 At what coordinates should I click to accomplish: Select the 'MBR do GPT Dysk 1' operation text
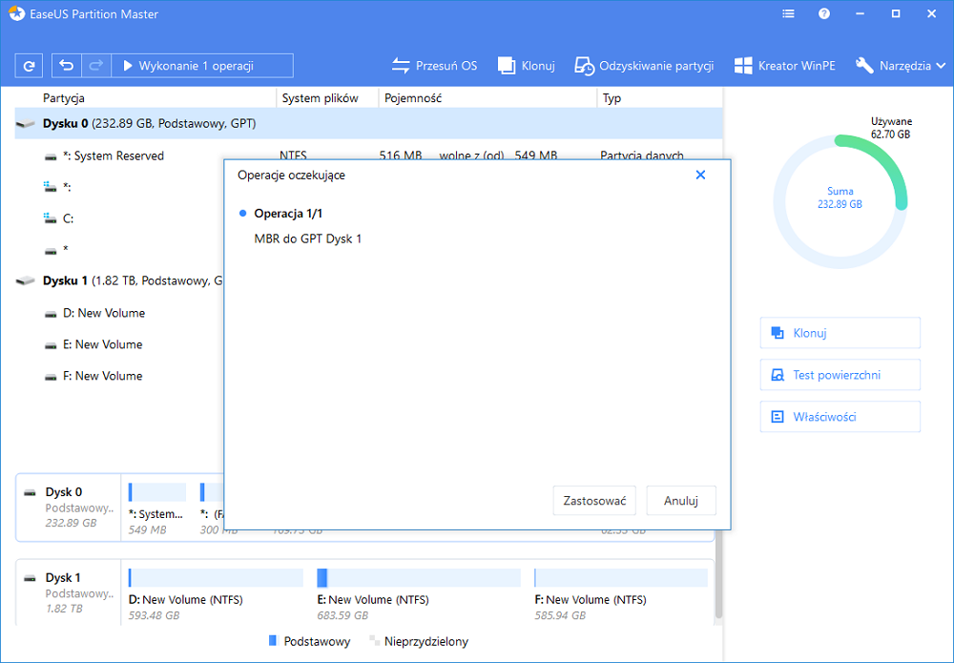308,239
